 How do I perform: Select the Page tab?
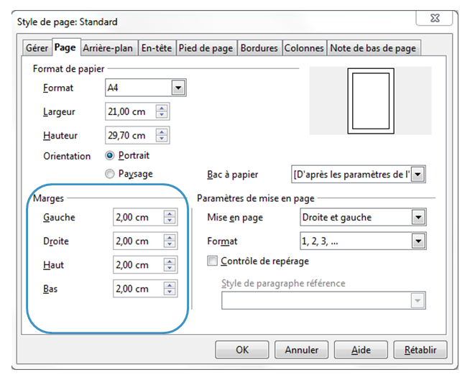pos(65,47)
